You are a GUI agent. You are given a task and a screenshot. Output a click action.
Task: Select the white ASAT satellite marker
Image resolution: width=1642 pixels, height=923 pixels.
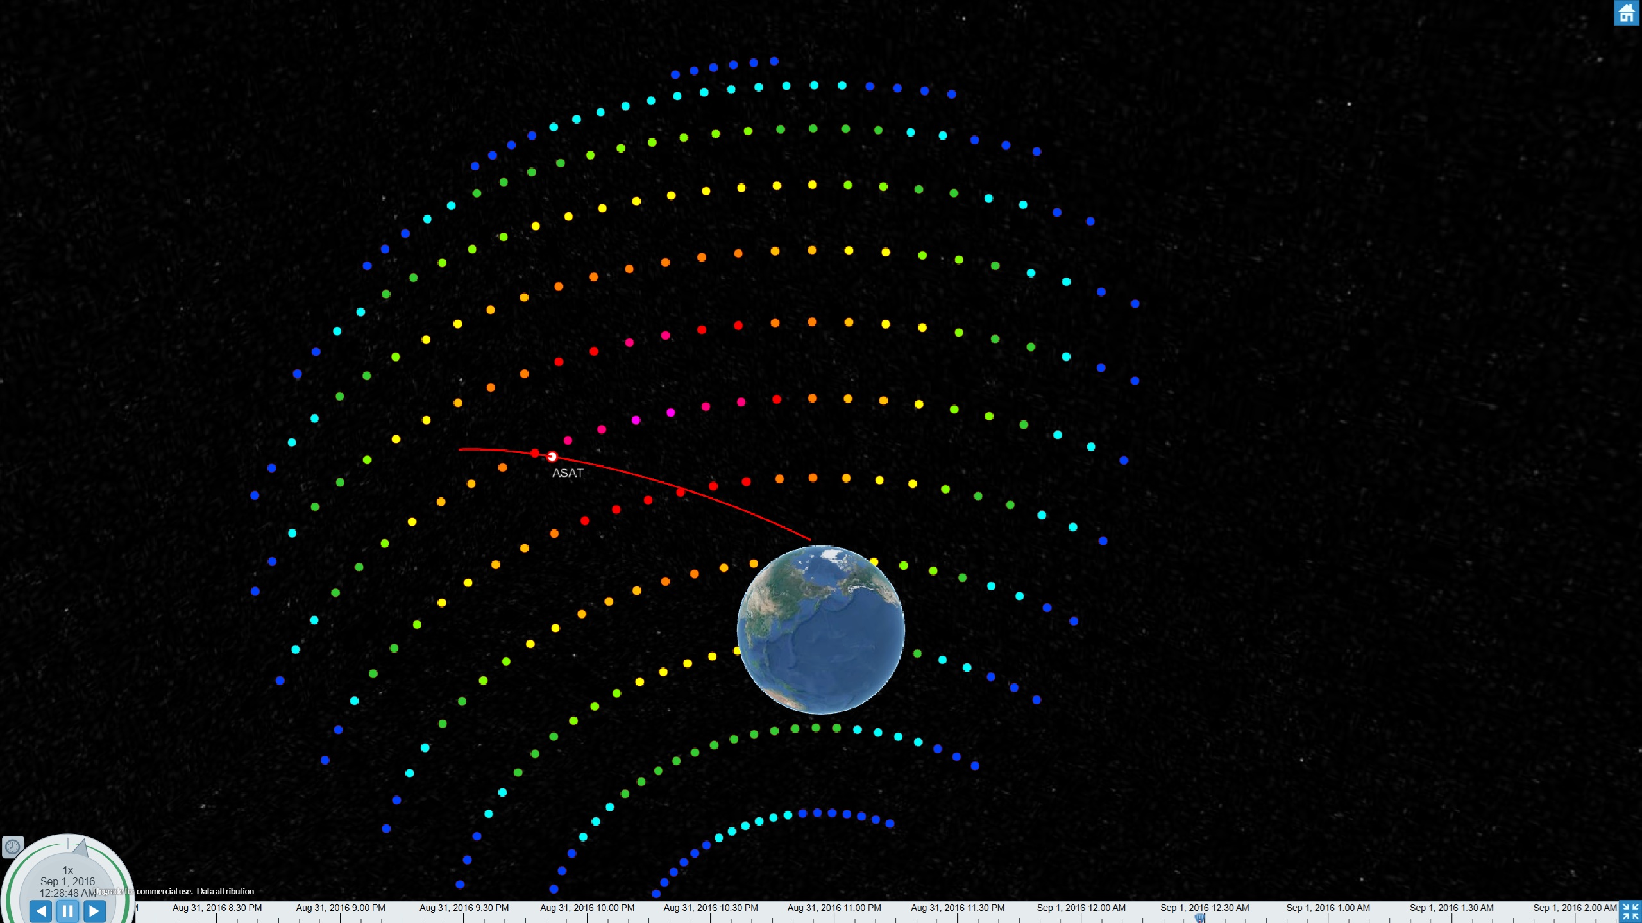(x=552, y=456)
